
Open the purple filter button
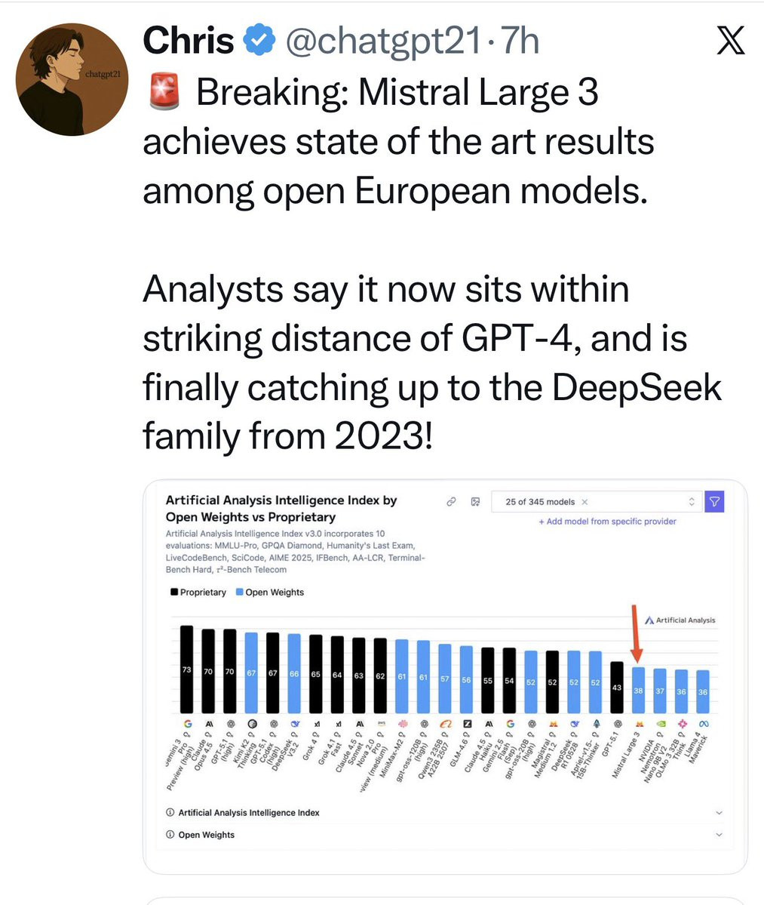[714, 501]
